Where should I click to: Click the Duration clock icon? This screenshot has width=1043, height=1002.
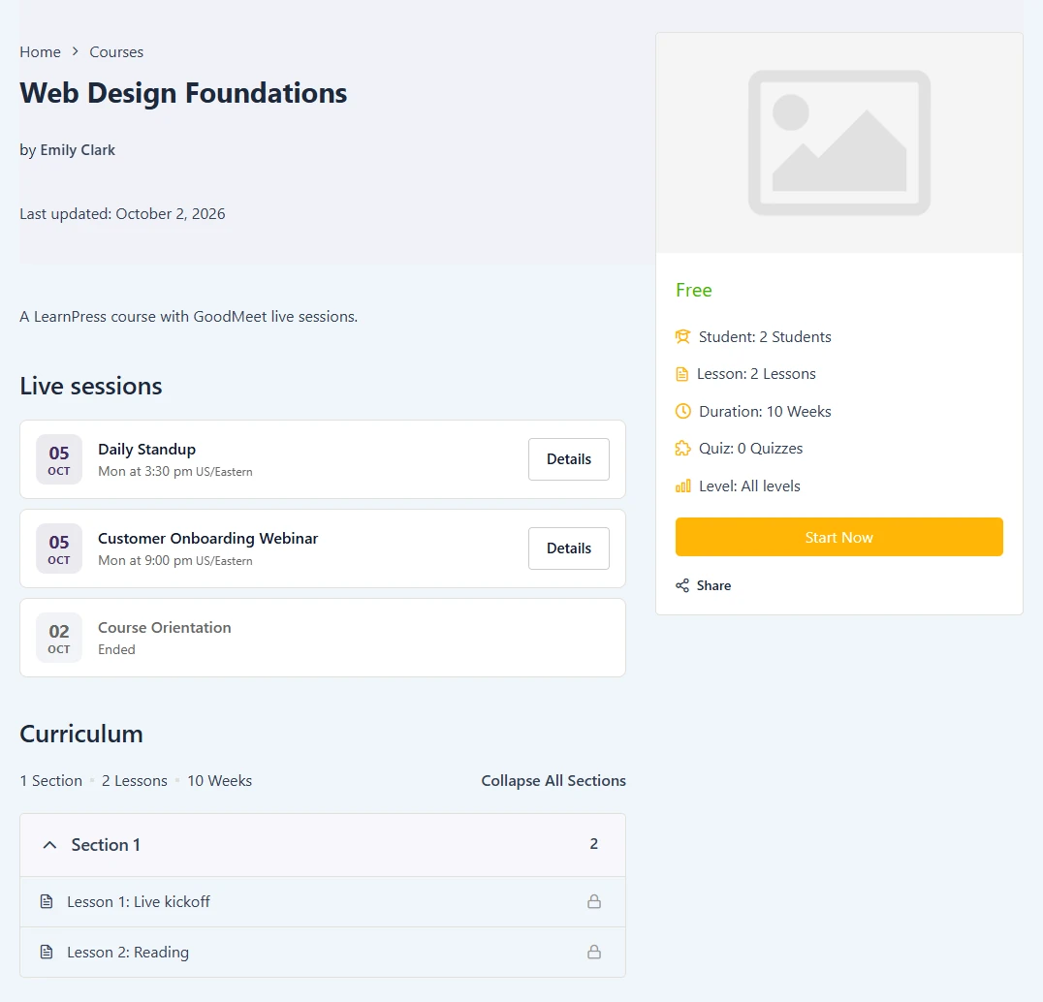(683, 411)
